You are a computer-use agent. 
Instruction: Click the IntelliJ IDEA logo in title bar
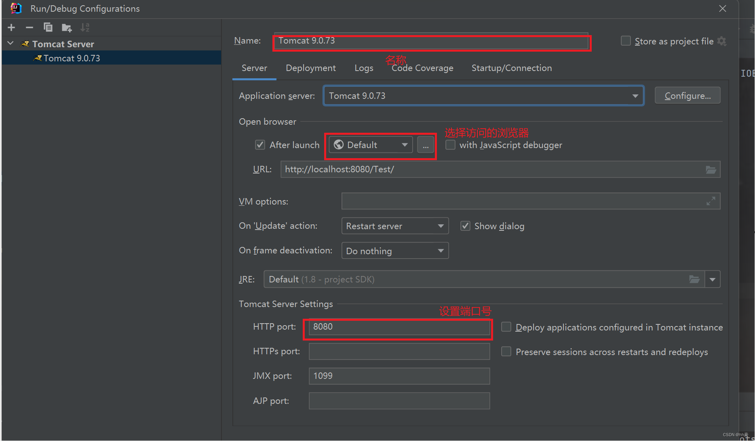click(15, 8)
